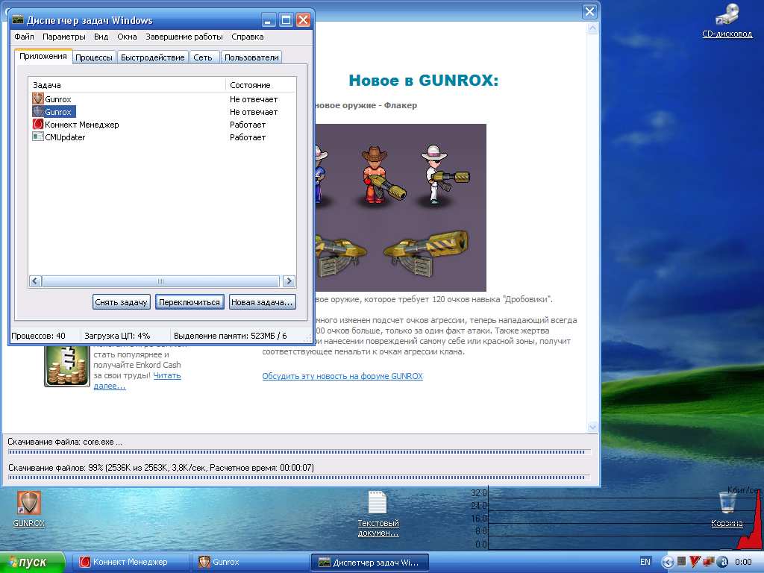Sort tasks by the Состояние column header
This screenshot has height=573, width=764.
pyautogui.click(x=260, y=85)
